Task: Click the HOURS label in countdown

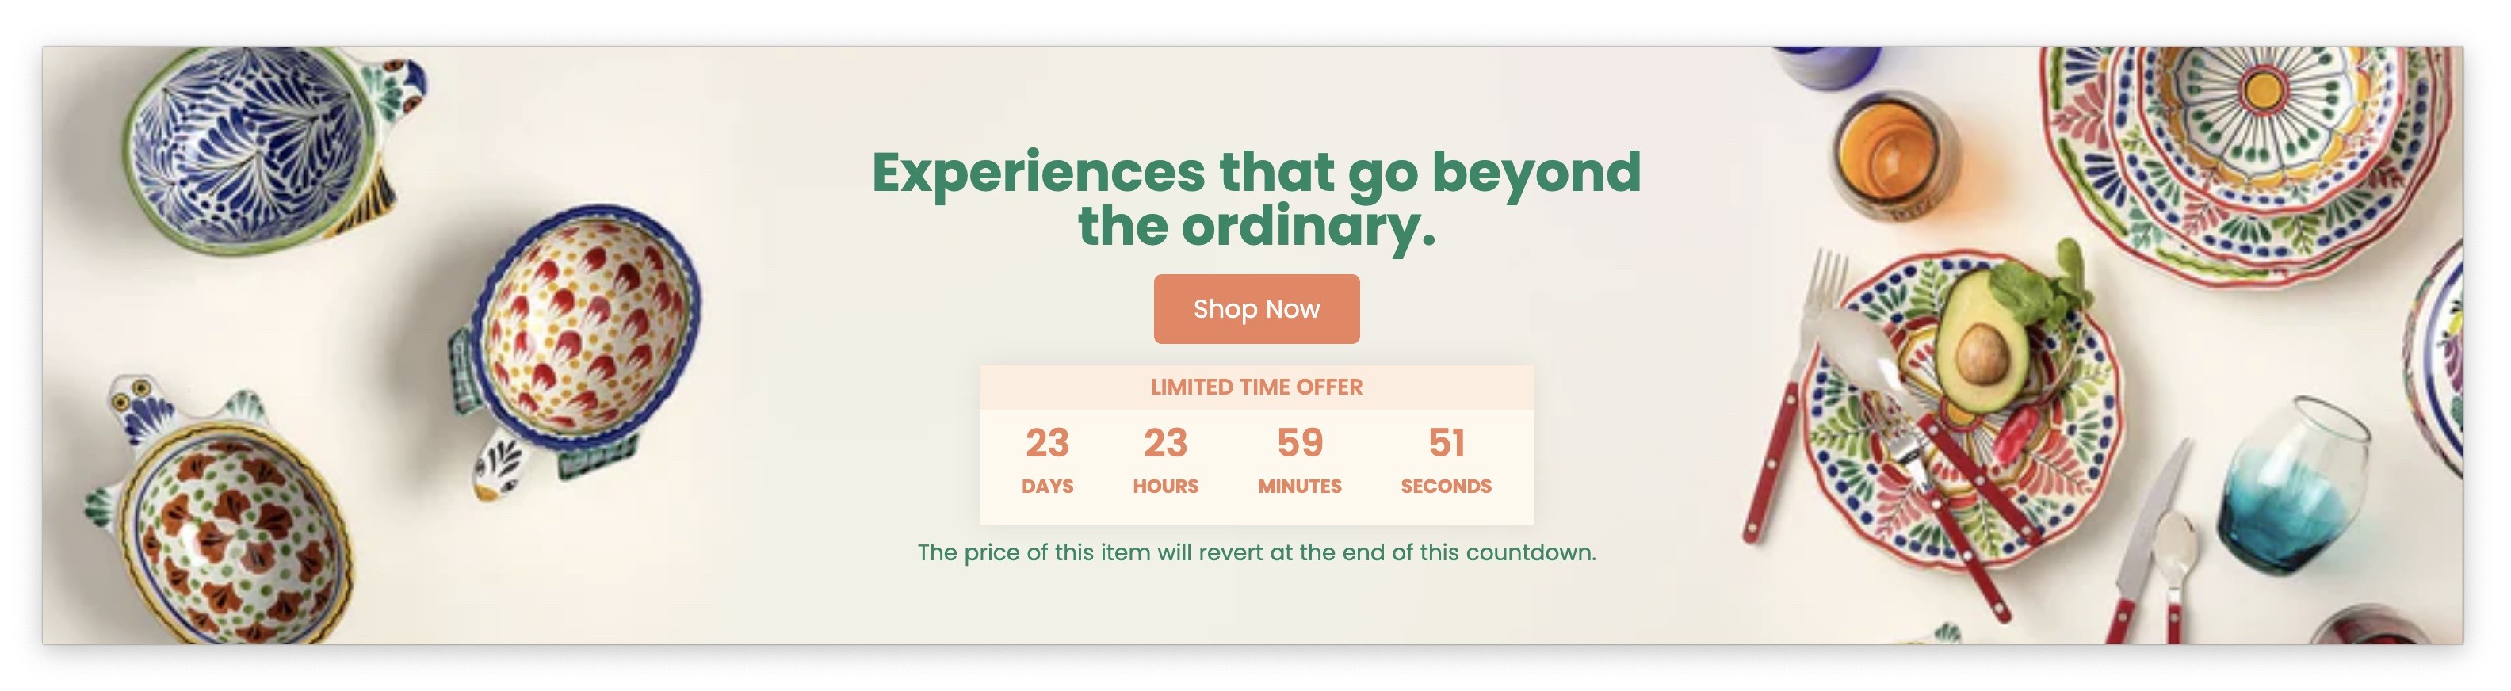Action: click(x=1166, y=487)
